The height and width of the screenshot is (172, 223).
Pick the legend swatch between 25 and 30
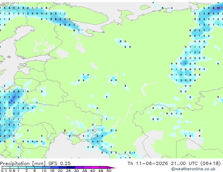pos(71,167)
